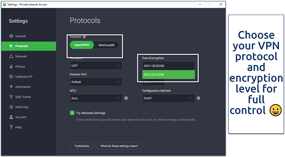Open Network settings section
The height and width of the screenshot is (157, 285).
(21, 57)
